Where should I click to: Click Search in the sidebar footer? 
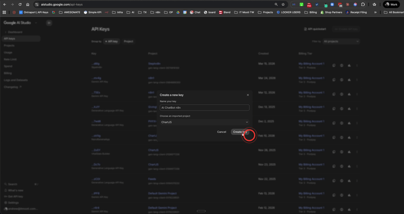pyautogui.click(x=13, y=184)
